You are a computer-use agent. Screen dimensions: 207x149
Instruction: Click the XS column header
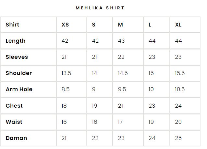[65, 25]
